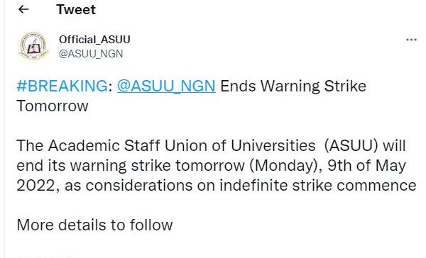
Task: Click "indefinite strike commence" text
Action: (318, 186)
